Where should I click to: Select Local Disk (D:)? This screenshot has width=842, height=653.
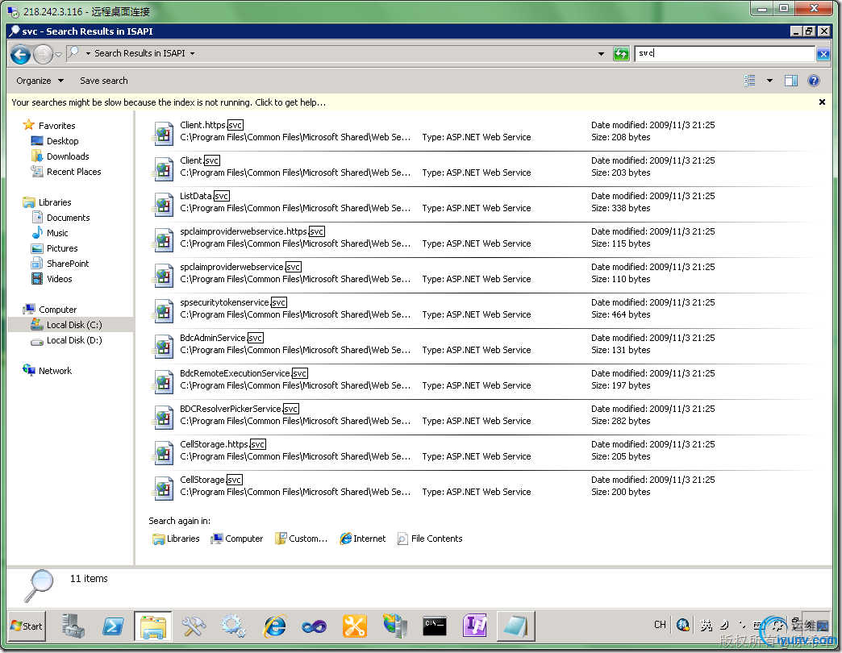(67, 340)
